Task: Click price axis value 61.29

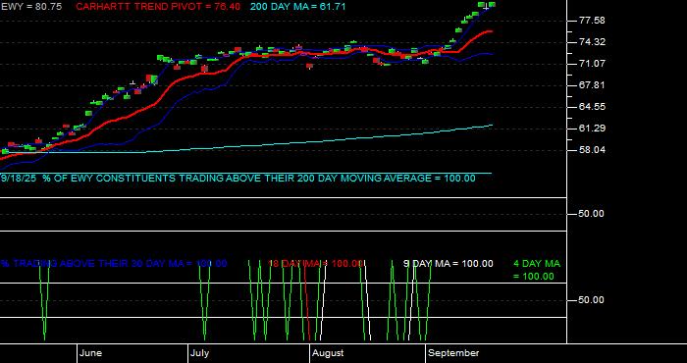Action: pyautogui.click(x=592, y=128)
